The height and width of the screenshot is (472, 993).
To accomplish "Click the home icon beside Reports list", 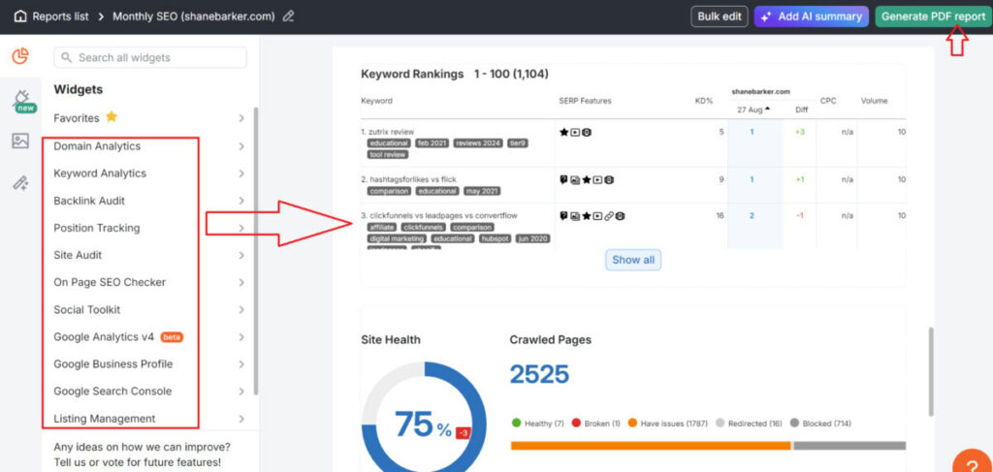I will pyautogui.click(x=20, y=16).
